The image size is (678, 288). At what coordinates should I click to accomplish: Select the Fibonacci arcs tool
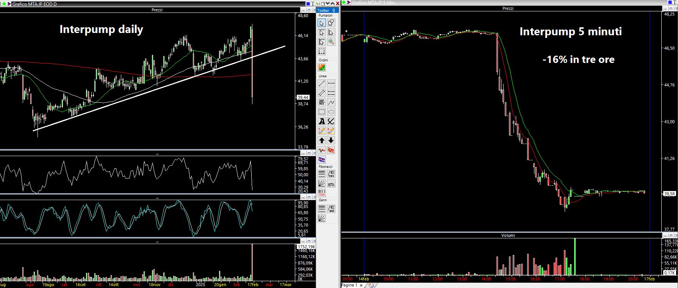(331, 184)
